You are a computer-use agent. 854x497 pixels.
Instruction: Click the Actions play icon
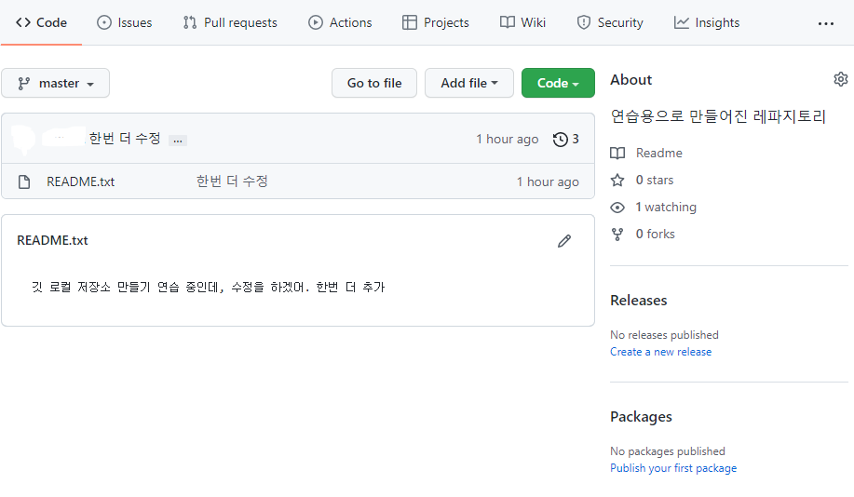click(316, 22)
